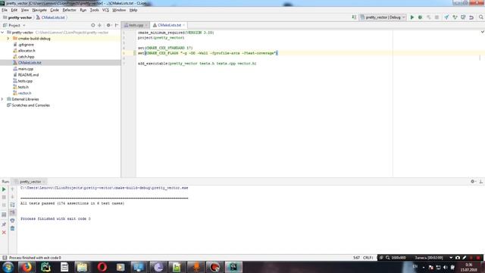Open Project panel settings gear

[x=108, y=25]
